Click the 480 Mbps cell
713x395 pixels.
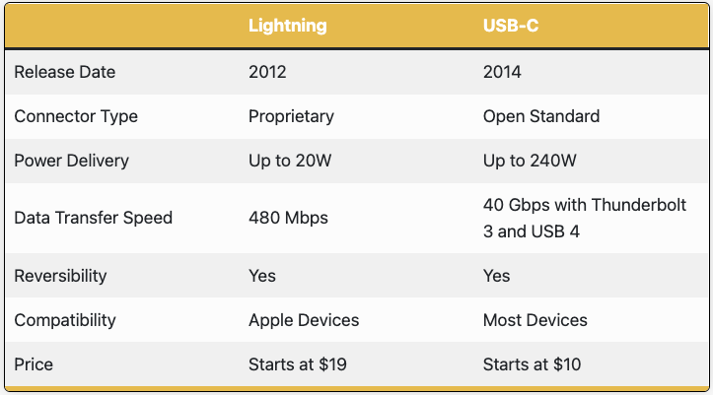pos(287,218)
